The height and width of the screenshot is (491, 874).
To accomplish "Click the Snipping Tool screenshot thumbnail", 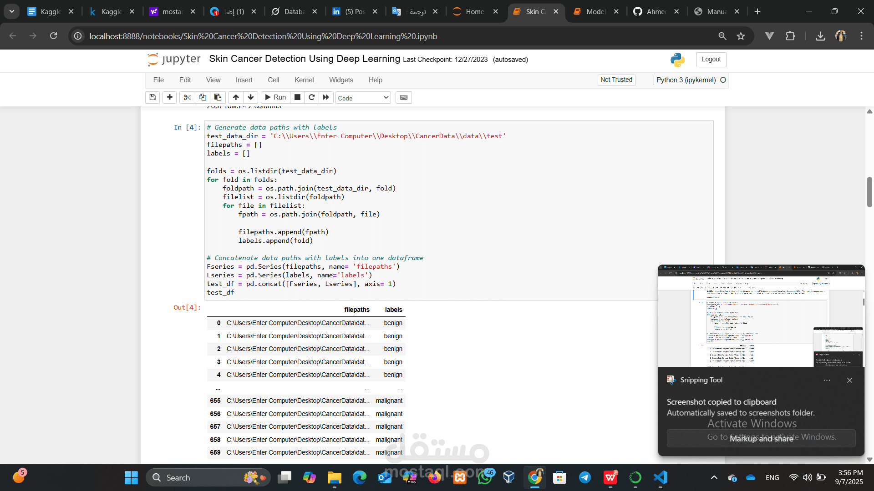I will 761,316.
